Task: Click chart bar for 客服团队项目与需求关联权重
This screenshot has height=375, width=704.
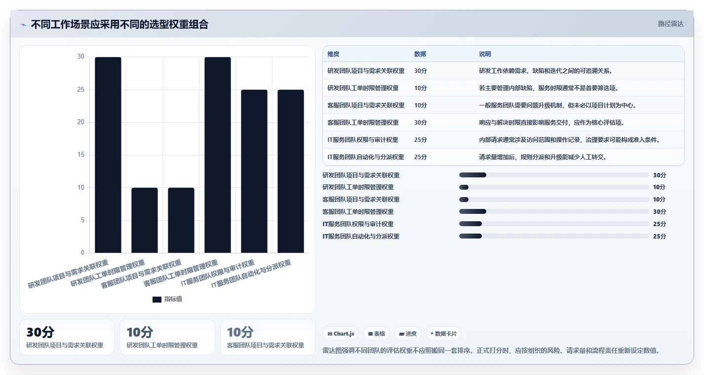Action: pyautogui.click(x=181, y=220)
